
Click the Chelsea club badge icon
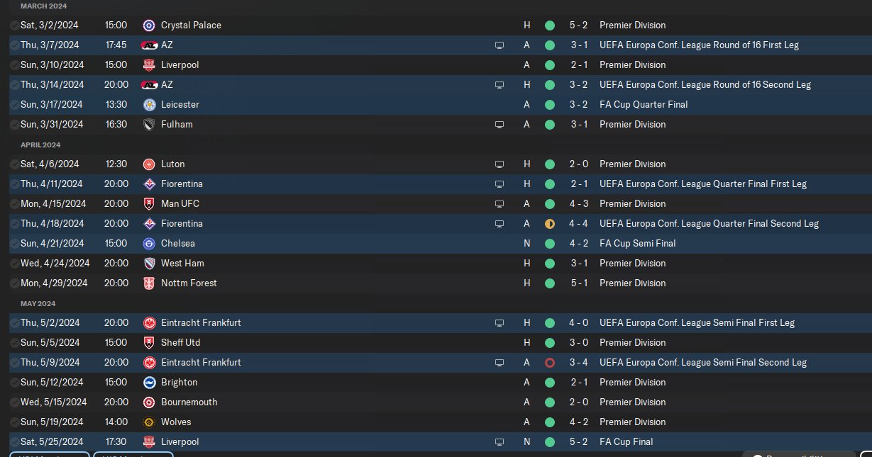point(149,244)
